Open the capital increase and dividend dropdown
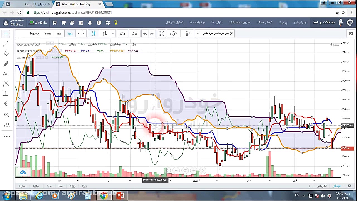This screenshot has height=201, width=357. (x=215, y=33)
